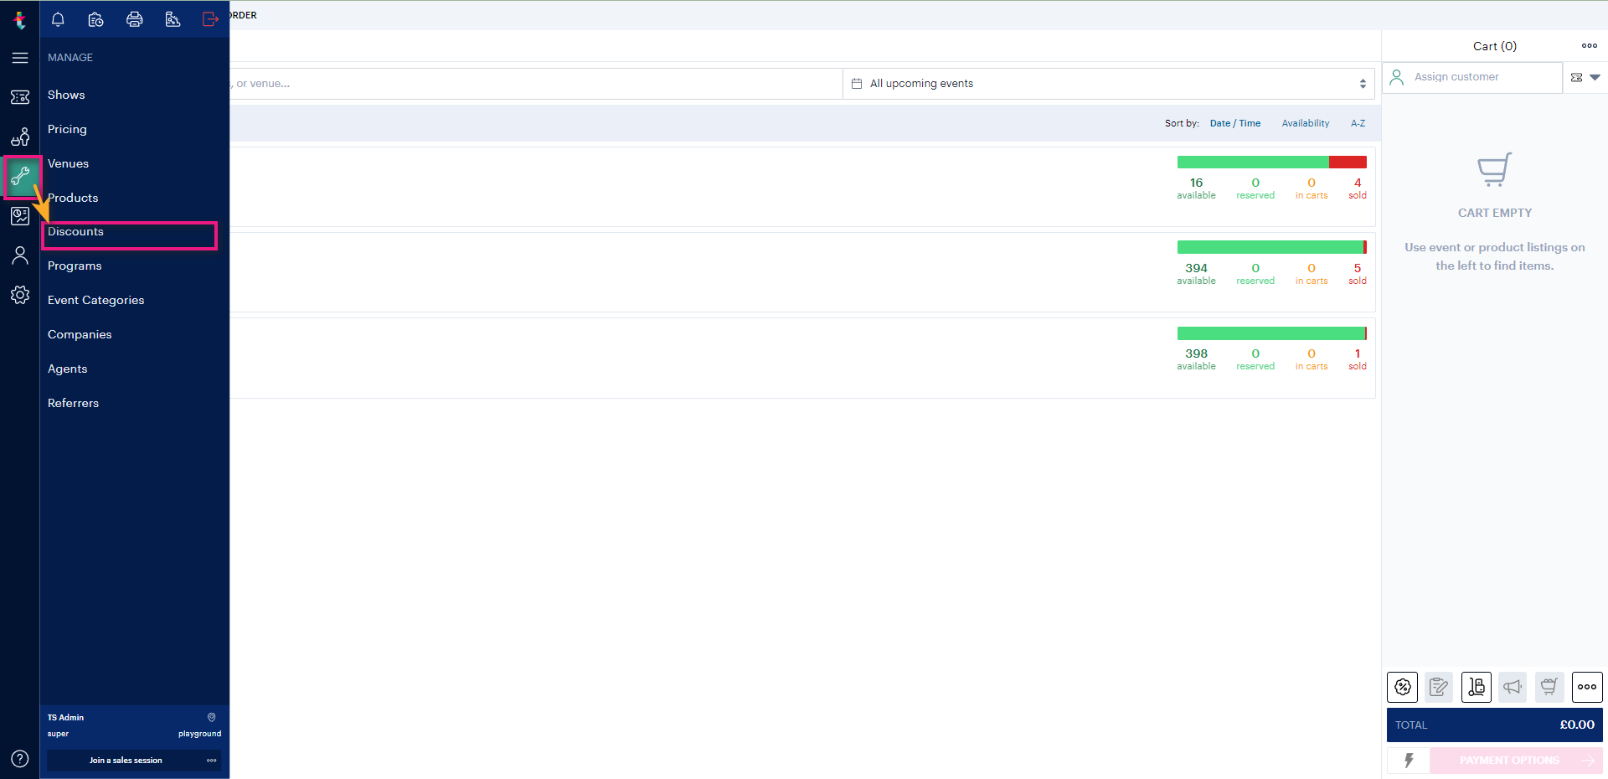Open the cart ellipsis menu at the top
Image resolution: width=1608 pixels, height=779 pixels.
pos(1590,46)
